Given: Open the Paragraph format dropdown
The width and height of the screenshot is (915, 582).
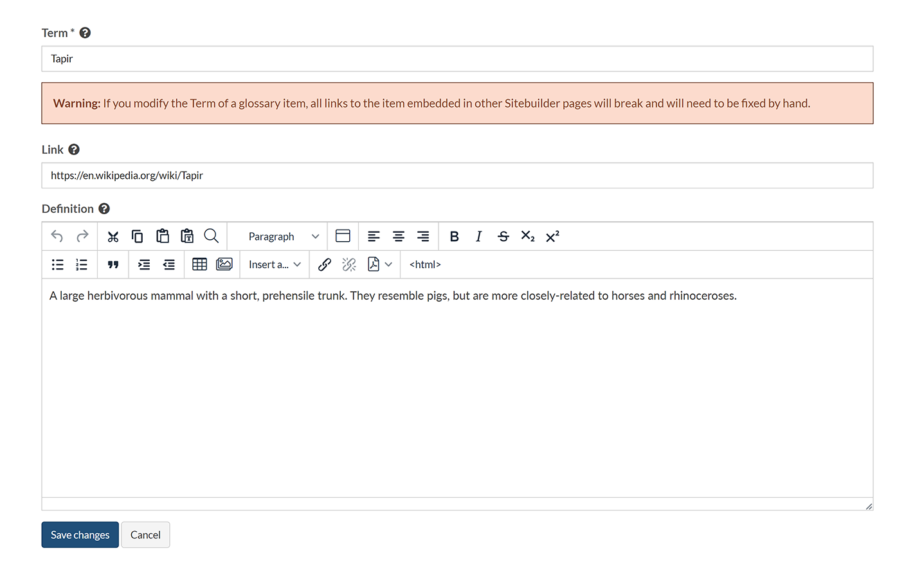Looking at the screenshot, I should pyautogui.click(x=283, y=237).
